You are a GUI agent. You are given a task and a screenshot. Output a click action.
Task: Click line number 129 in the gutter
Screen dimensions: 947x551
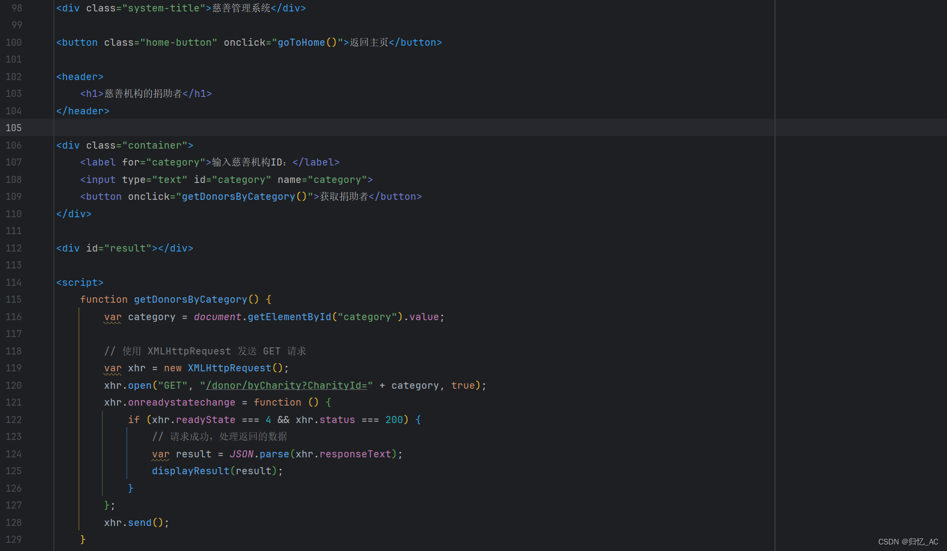pos(14,540)
